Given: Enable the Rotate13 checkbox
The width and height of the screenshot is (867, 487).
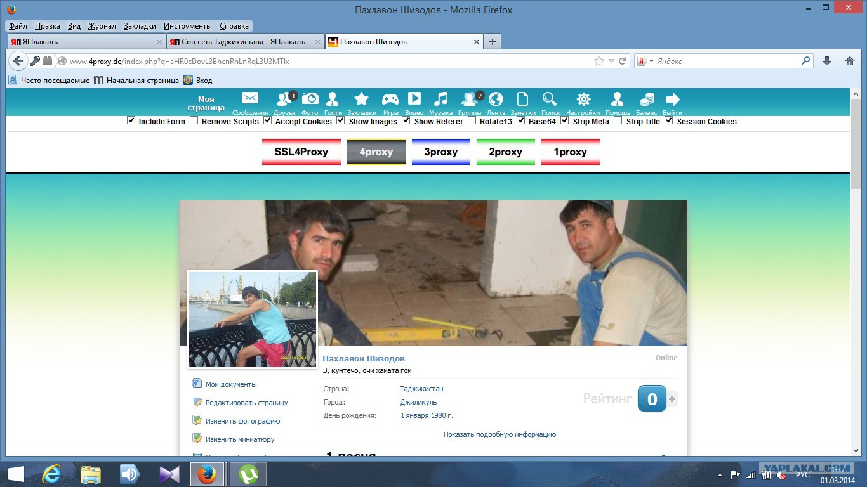Looking at the screenshot, I should pos(472,120).
